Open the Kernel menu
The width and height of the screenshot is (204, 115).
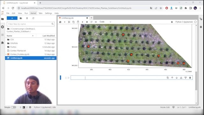tap(33, 13)
